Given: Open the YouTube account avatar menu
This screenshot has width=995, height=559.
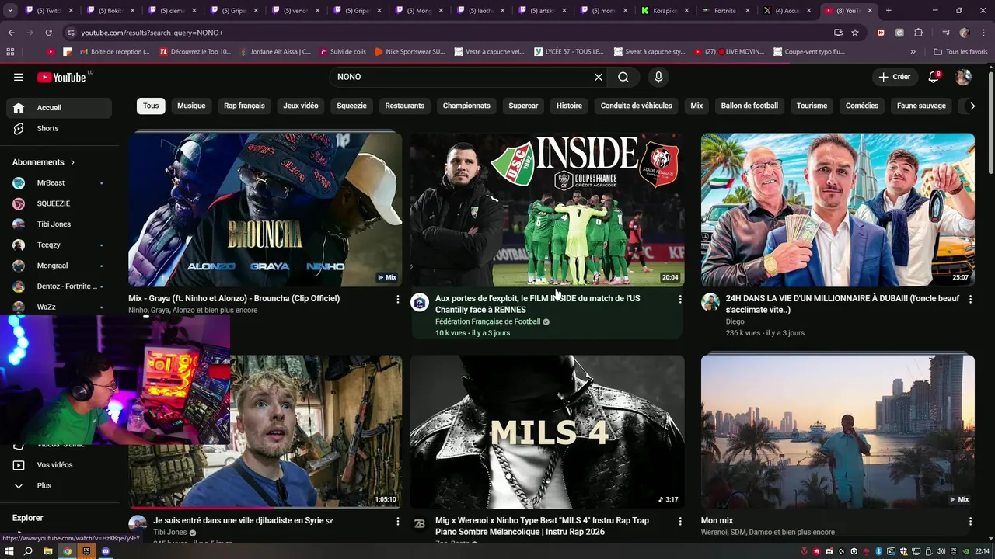Looking at the screenshot, I should click(963, 77).
